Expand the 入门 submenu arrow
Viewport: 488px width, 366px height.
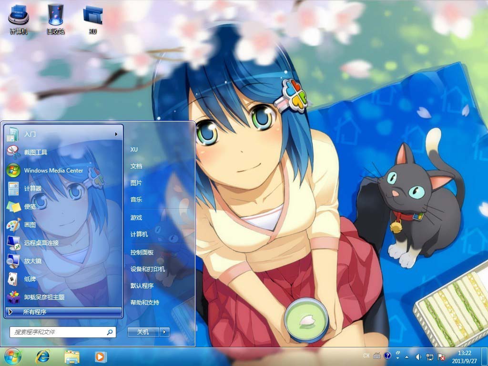click(116, 134)
